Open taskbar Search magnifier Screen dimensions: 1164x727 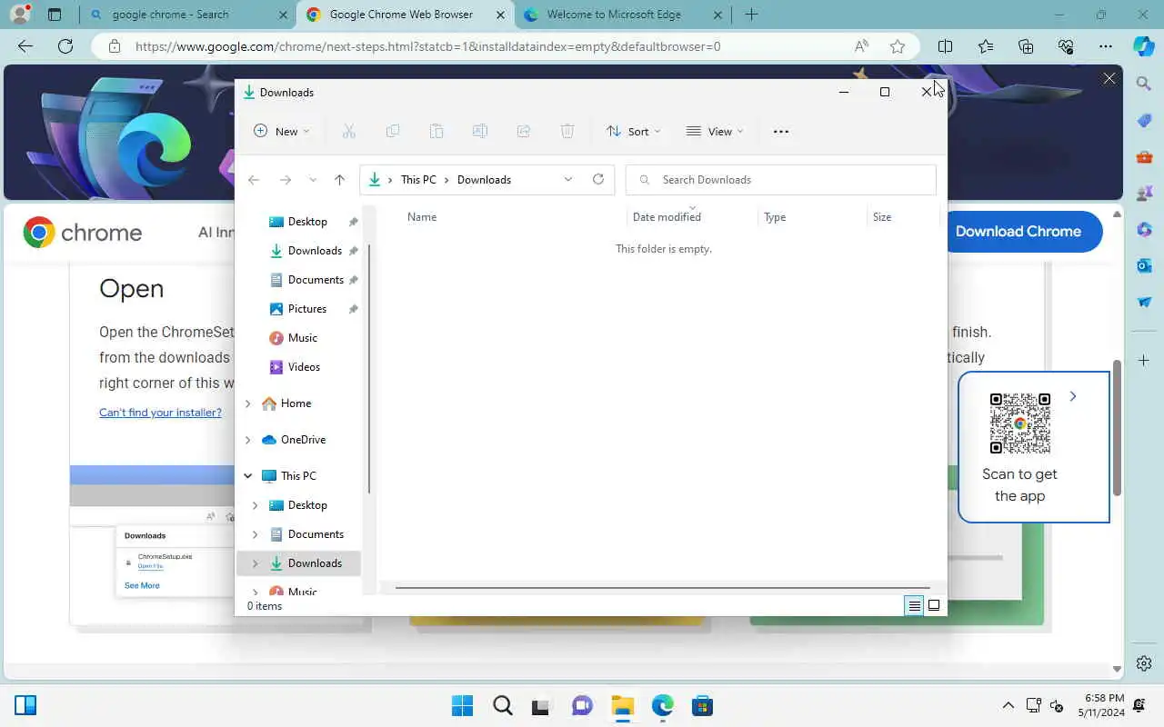coord(502,705)
